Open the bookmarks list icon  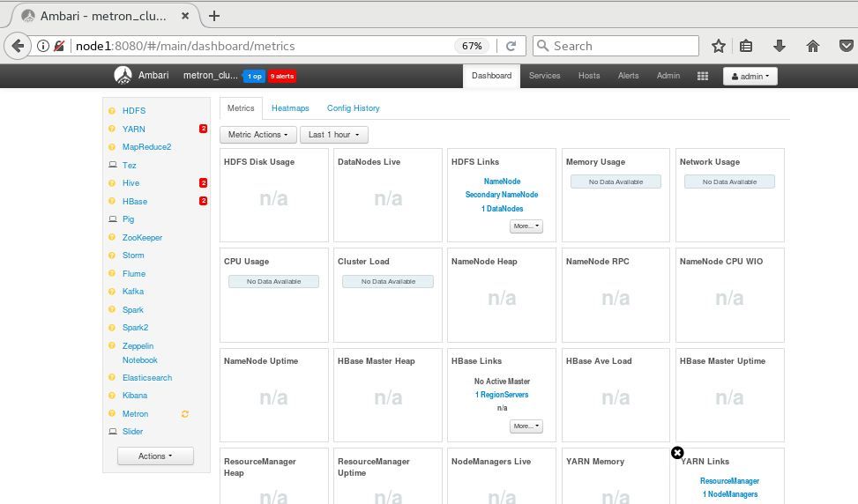click(746, 46)
